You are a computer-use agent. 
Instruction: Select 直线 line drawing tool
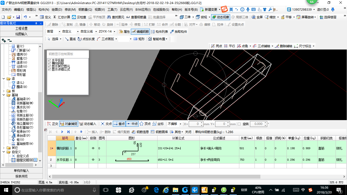70,39
